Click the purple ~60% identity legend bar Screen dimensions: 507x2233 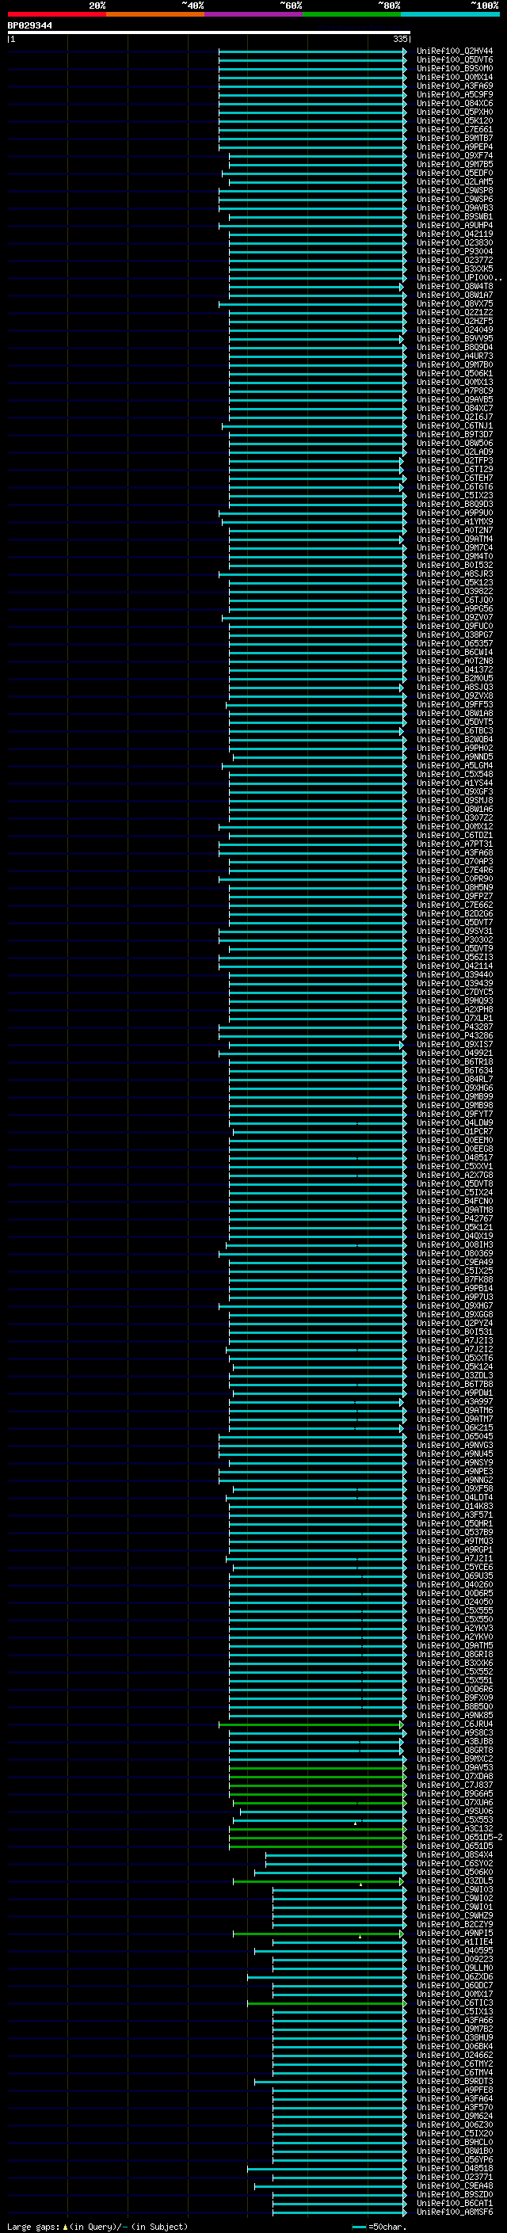(254, 14)
